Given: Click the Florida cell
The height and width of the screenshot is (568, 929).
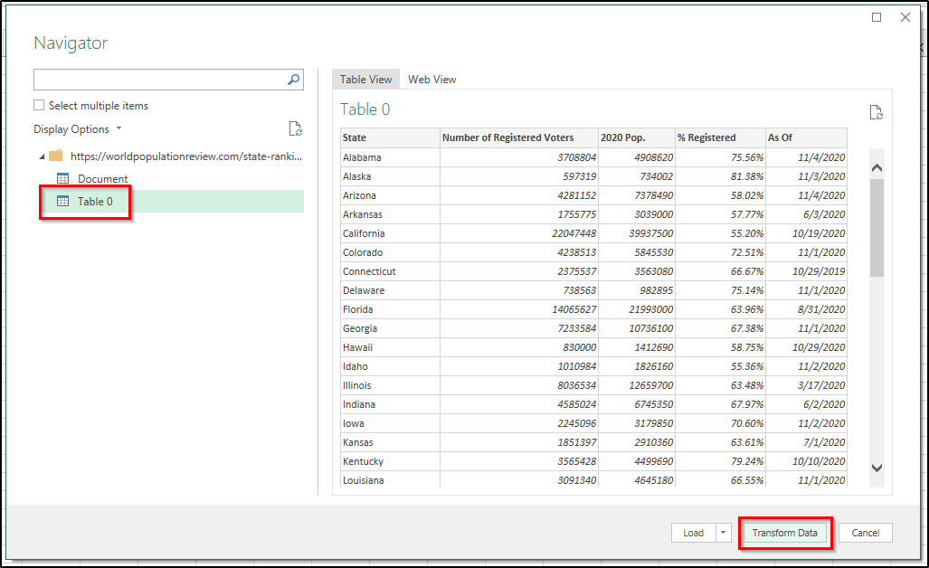Looking at the screenshot, I should pos(390,309).
